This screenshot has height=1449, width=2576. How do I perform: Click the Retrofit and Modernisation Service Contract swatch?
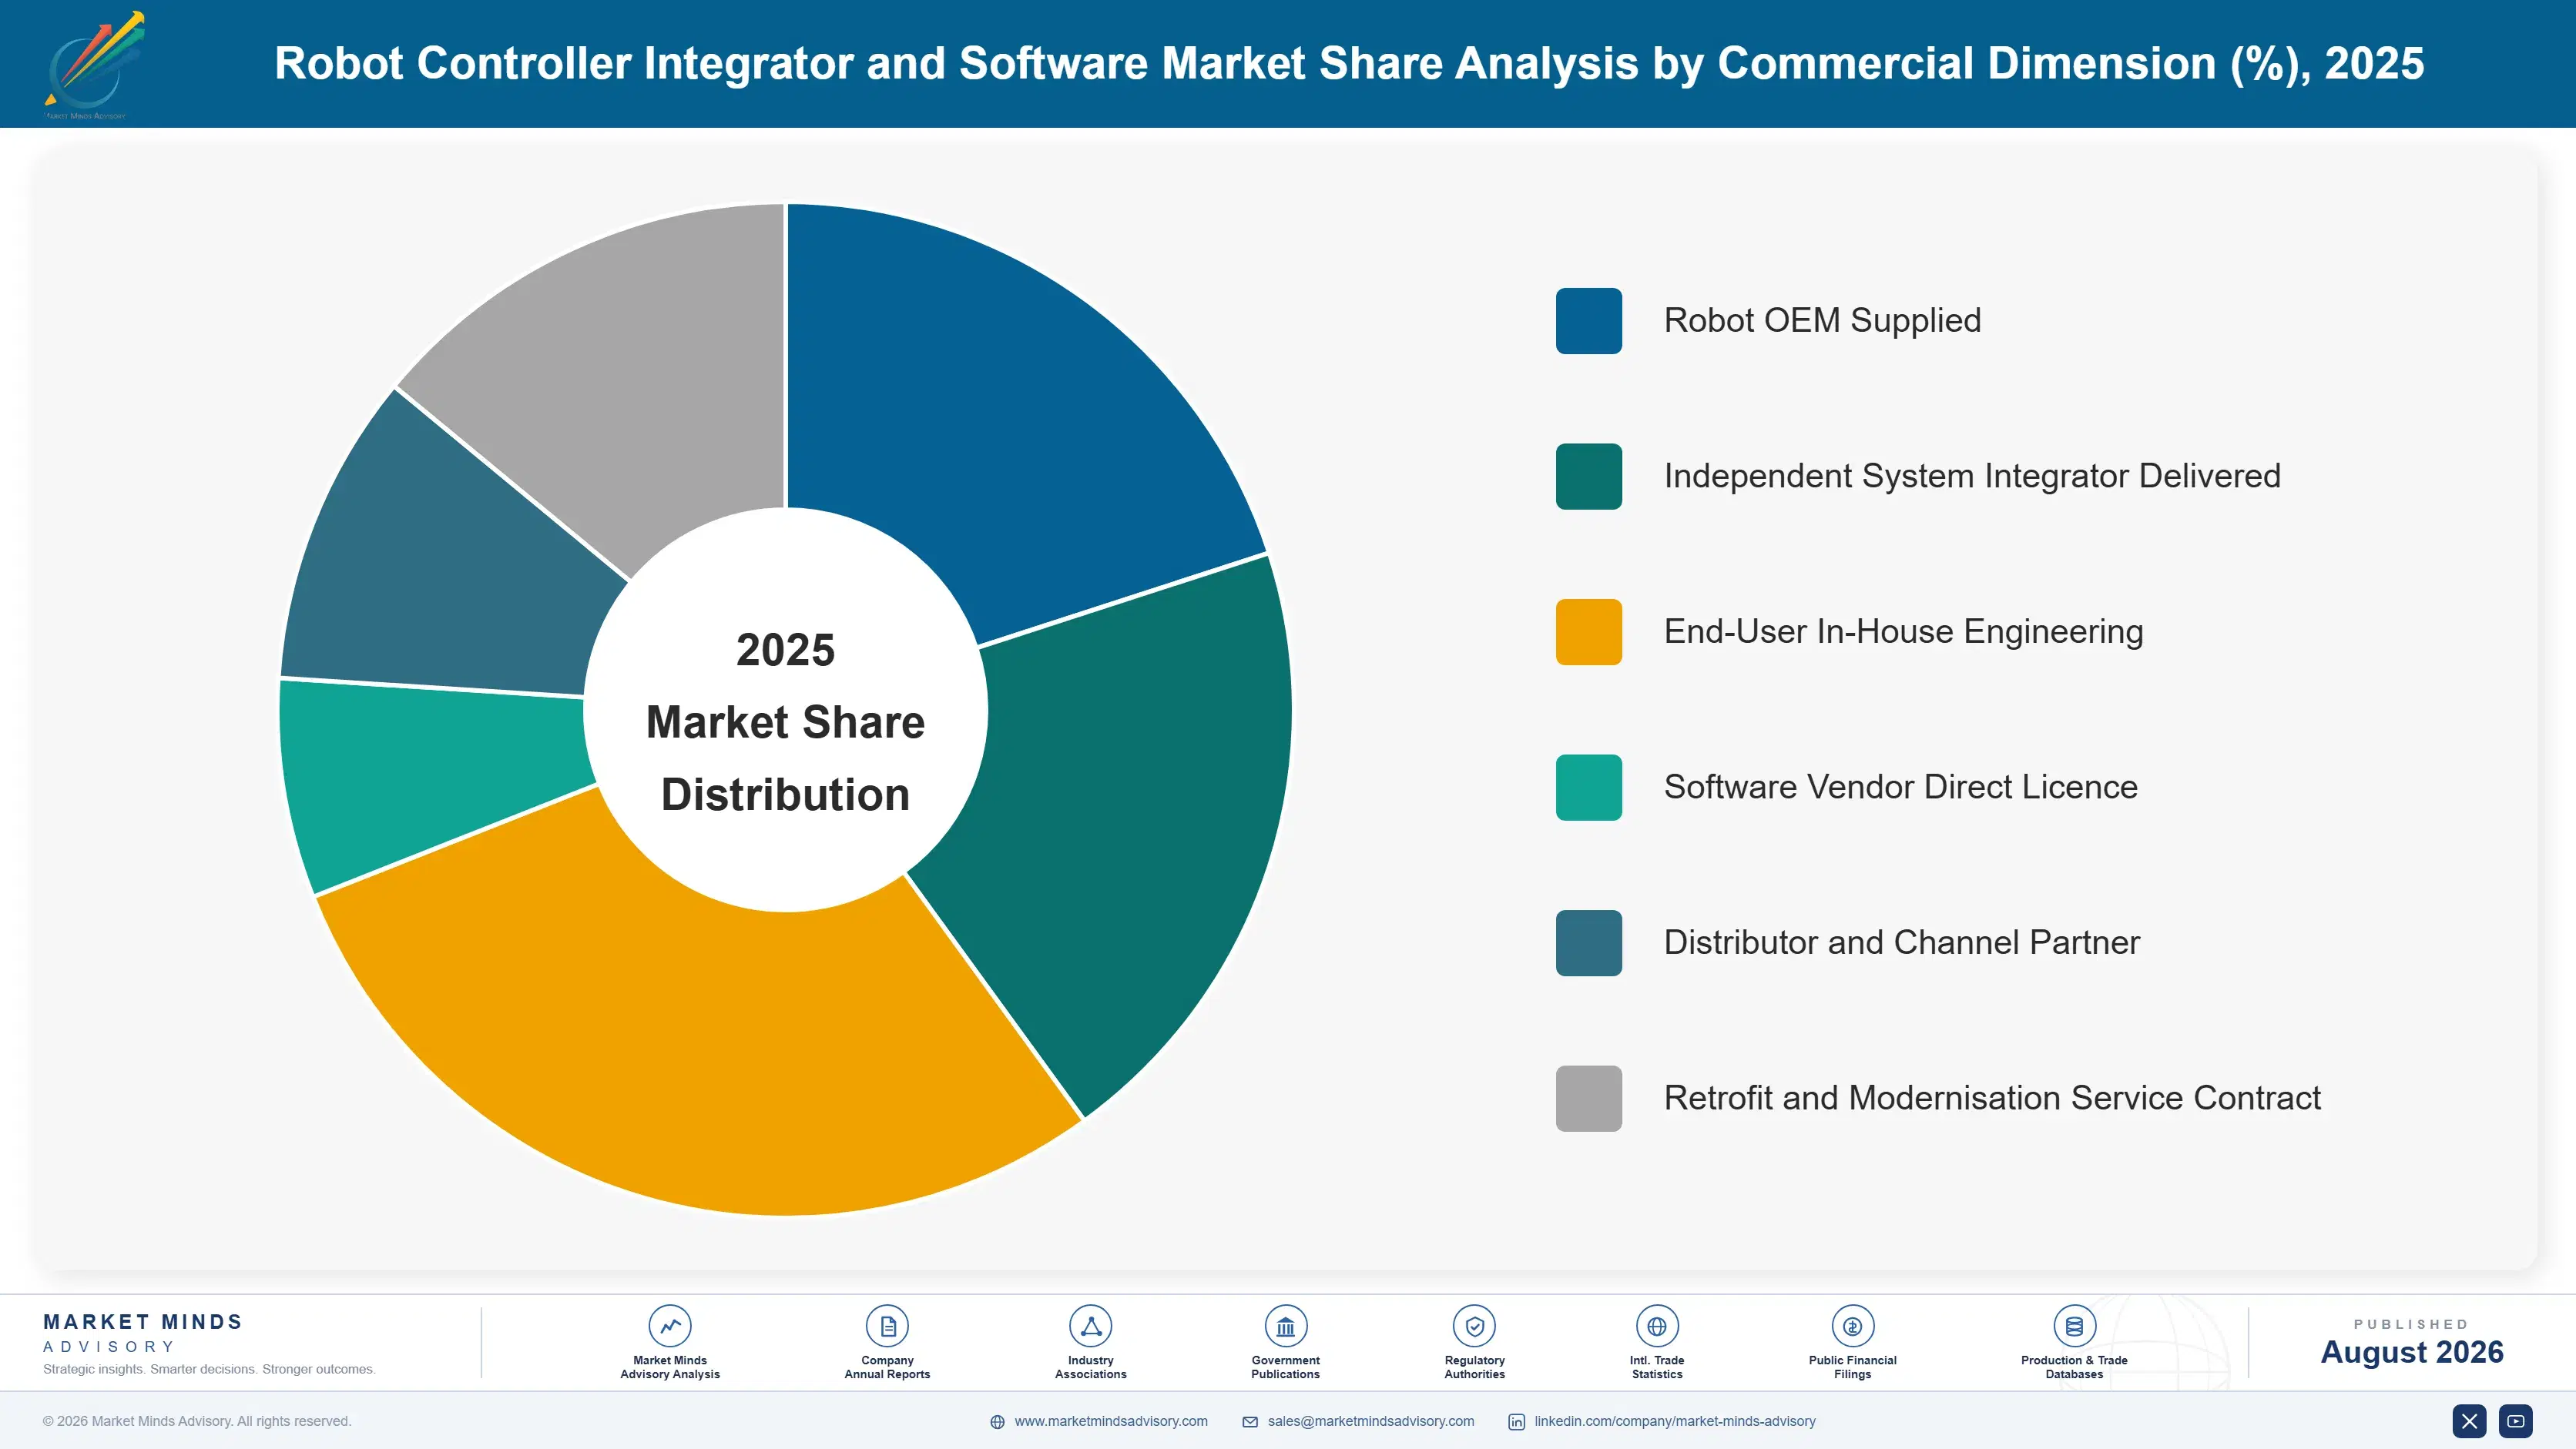1588,1098
